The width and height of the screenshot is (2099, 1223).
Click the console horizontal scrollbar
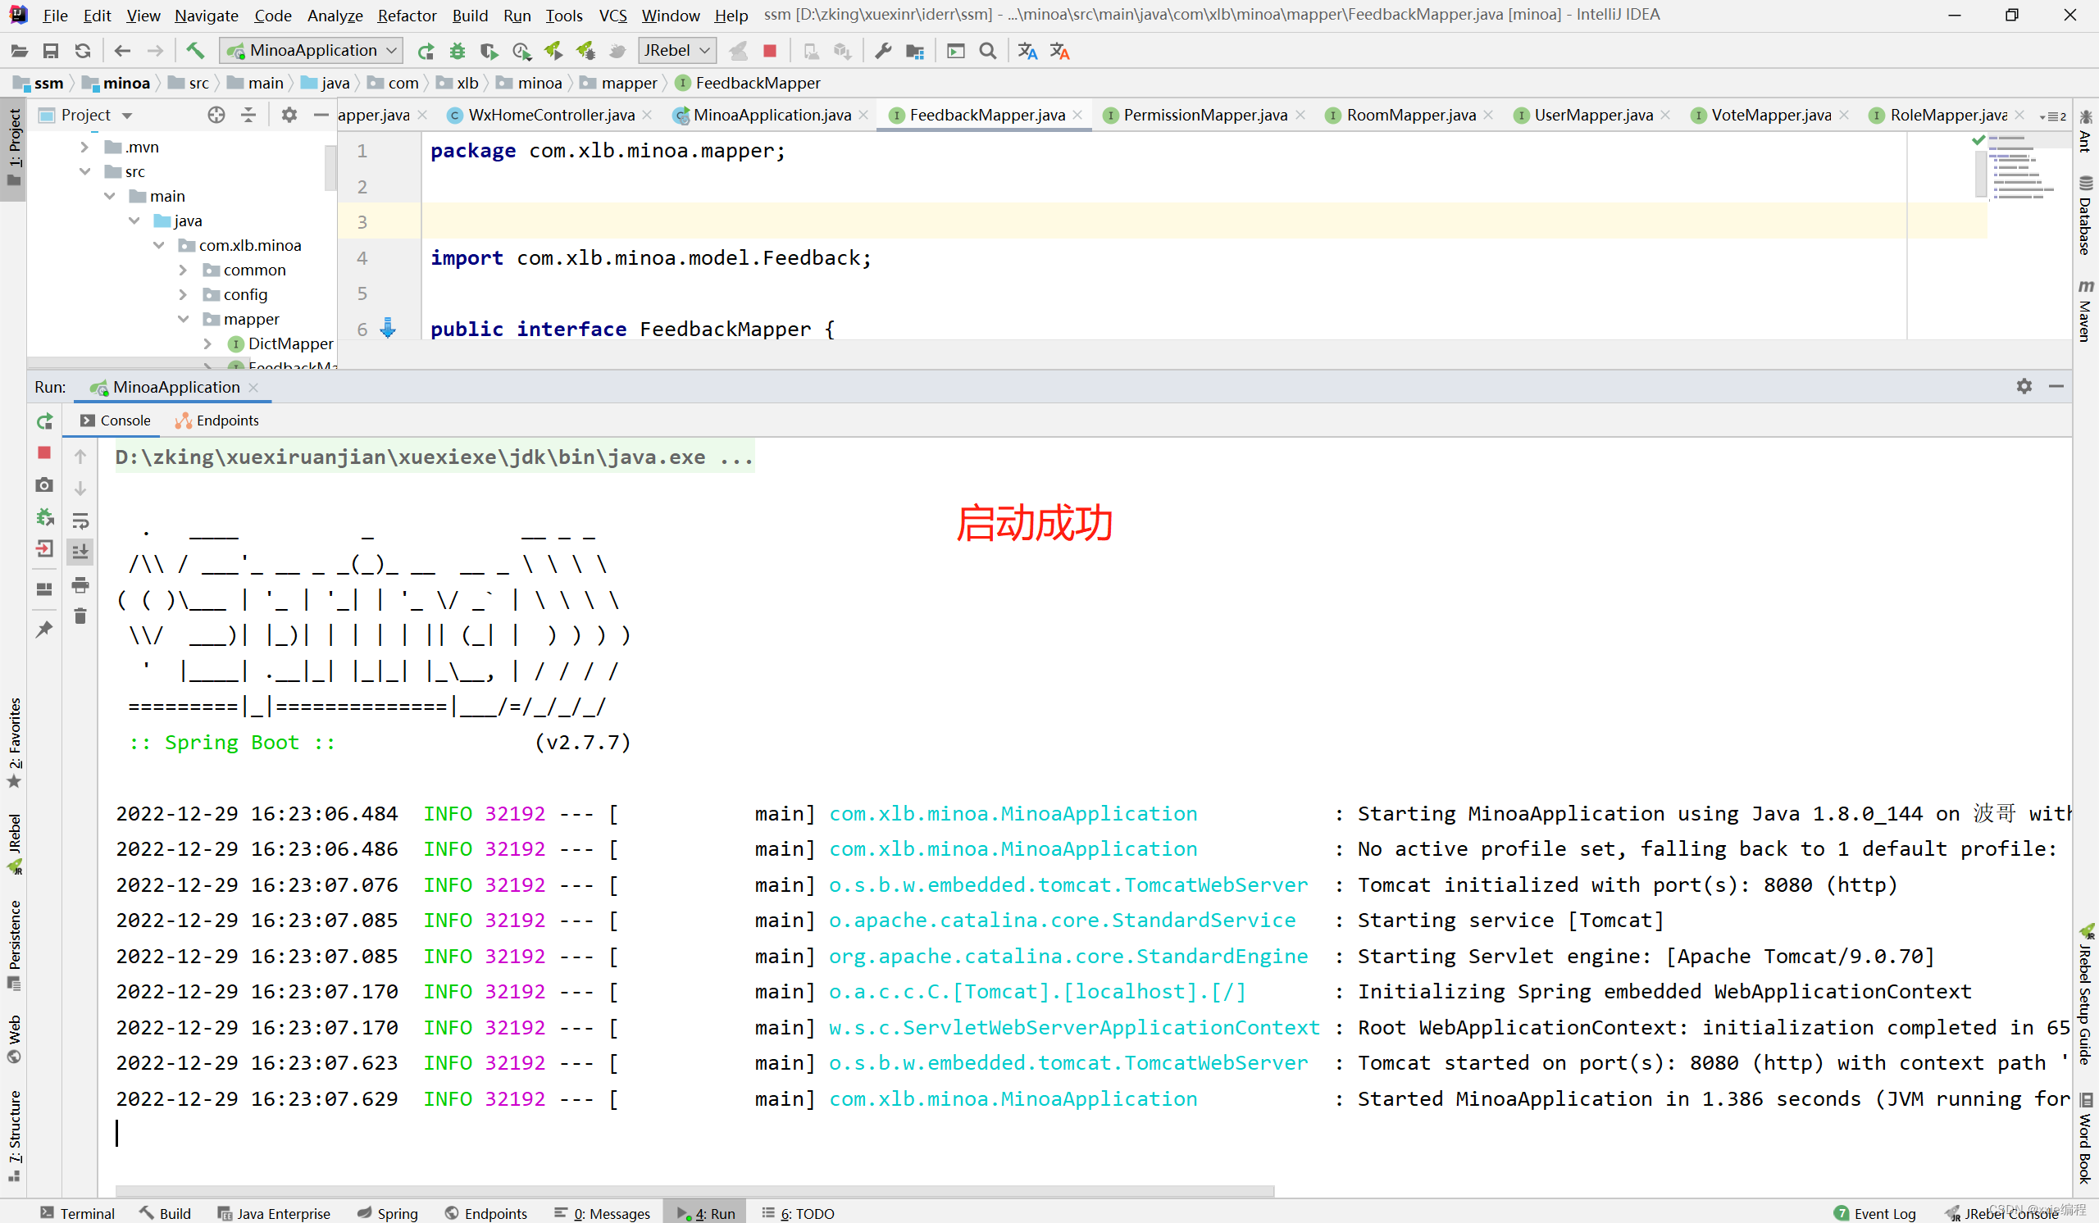694,1190
